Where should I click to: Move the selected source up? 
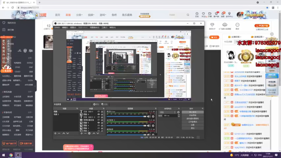(x=94, y=133)
